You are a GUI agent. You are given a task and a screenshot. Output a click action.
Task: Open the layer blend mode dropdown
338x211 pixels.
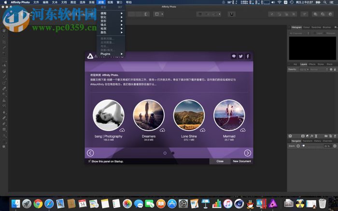tap(319, 69)
